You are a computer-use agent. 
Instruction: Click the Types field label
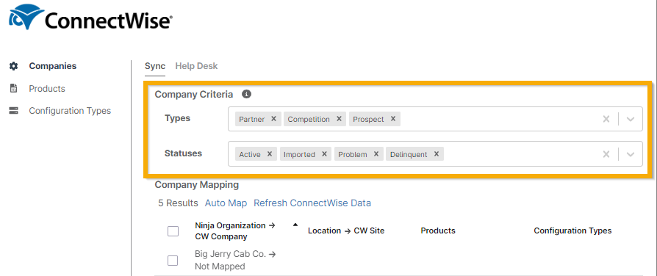[178, 118]
